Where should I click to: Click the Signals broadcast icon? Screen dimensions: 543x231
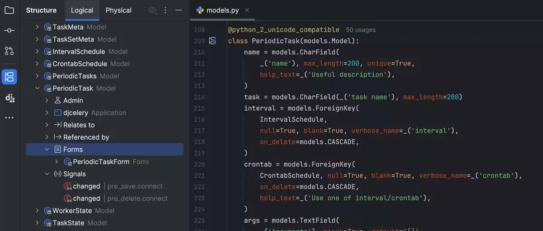[x=57, y=174]
